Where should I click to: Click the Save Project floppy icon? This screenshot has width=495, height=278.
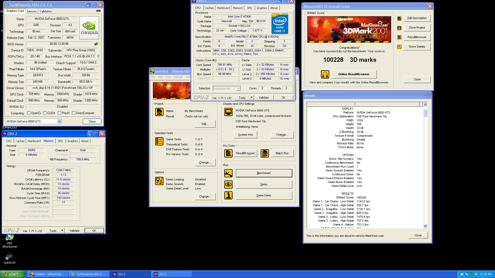click(x=399, y=28)
